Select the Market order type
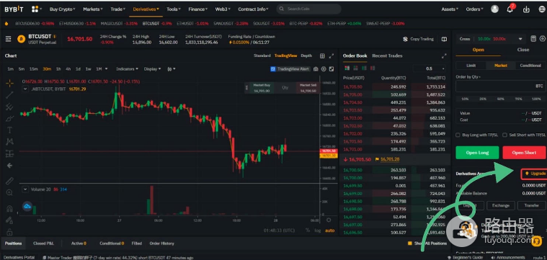This screenshot has height=260, width=547. click(501, 66)
